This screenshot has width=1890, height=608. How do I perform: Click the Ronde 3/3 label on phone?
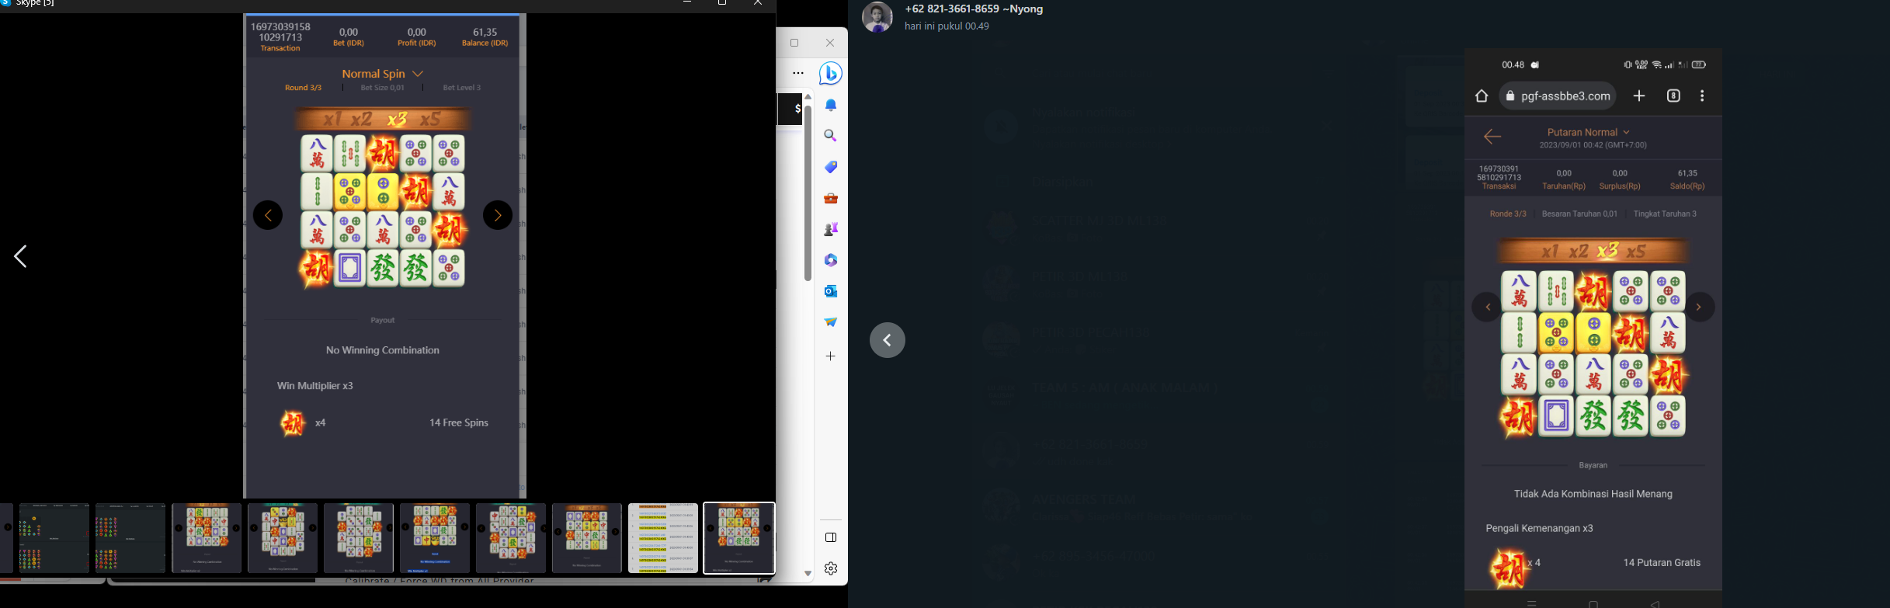(x=1508, y=214)
